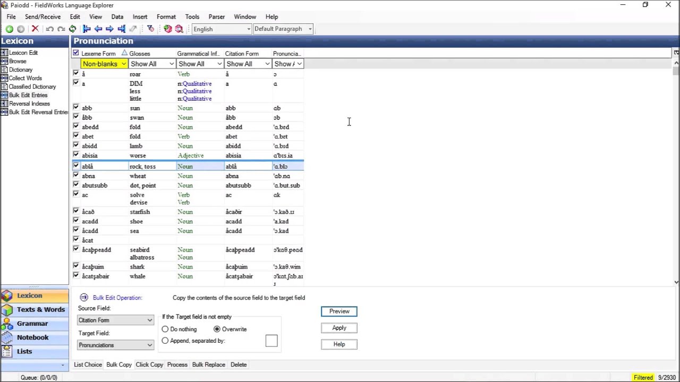Click the Filtered status bar indicator
Screen dimensions: 680x382
643,378
